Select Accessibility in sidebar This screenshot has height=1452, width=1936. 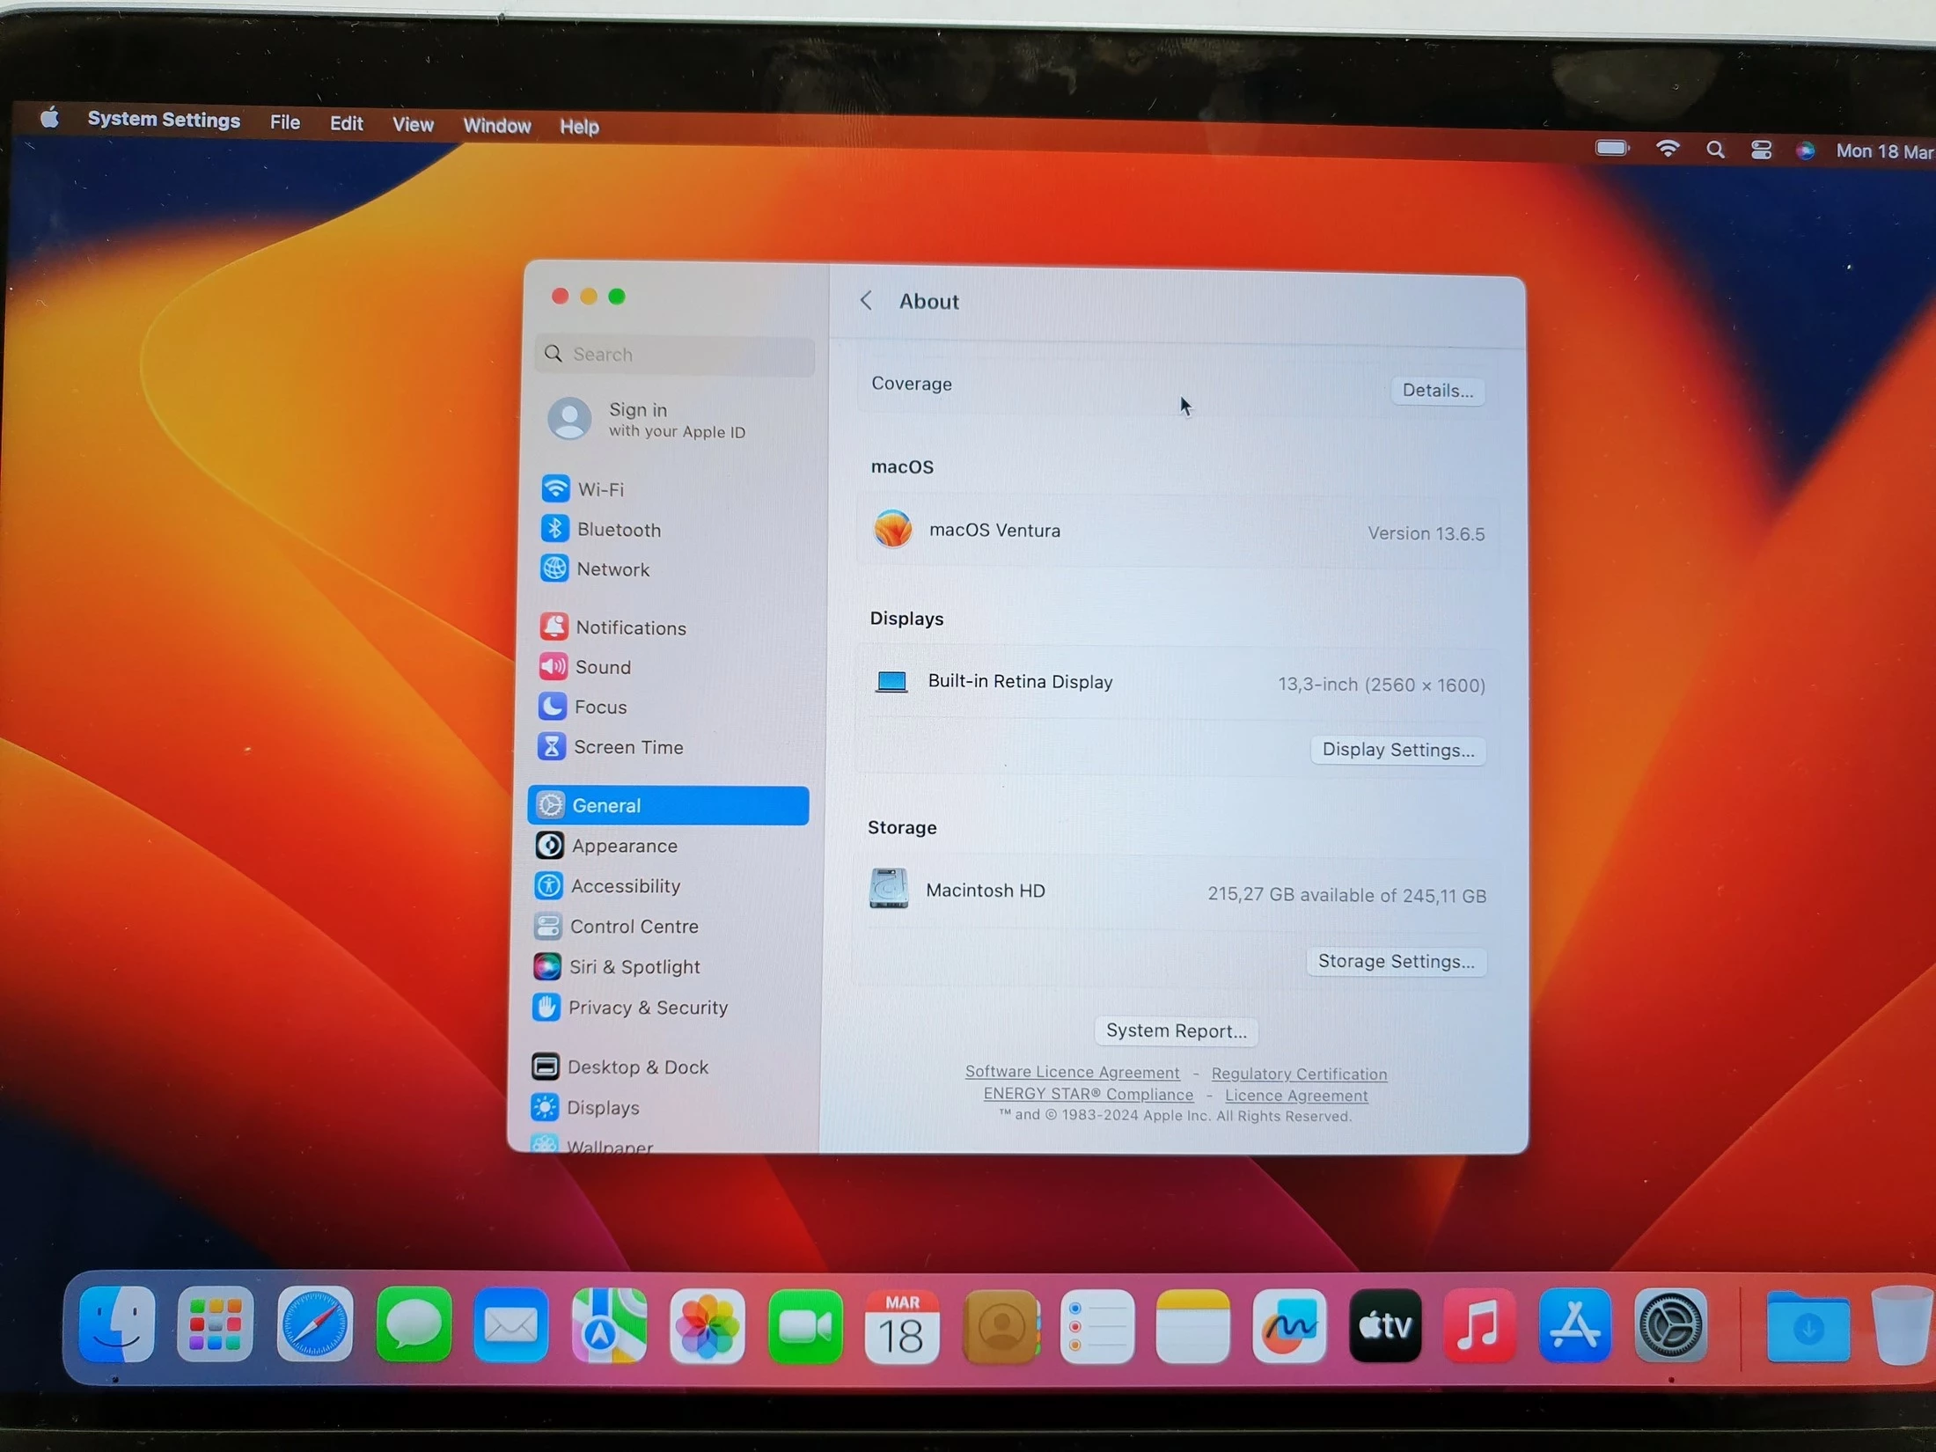pos(667,885)
